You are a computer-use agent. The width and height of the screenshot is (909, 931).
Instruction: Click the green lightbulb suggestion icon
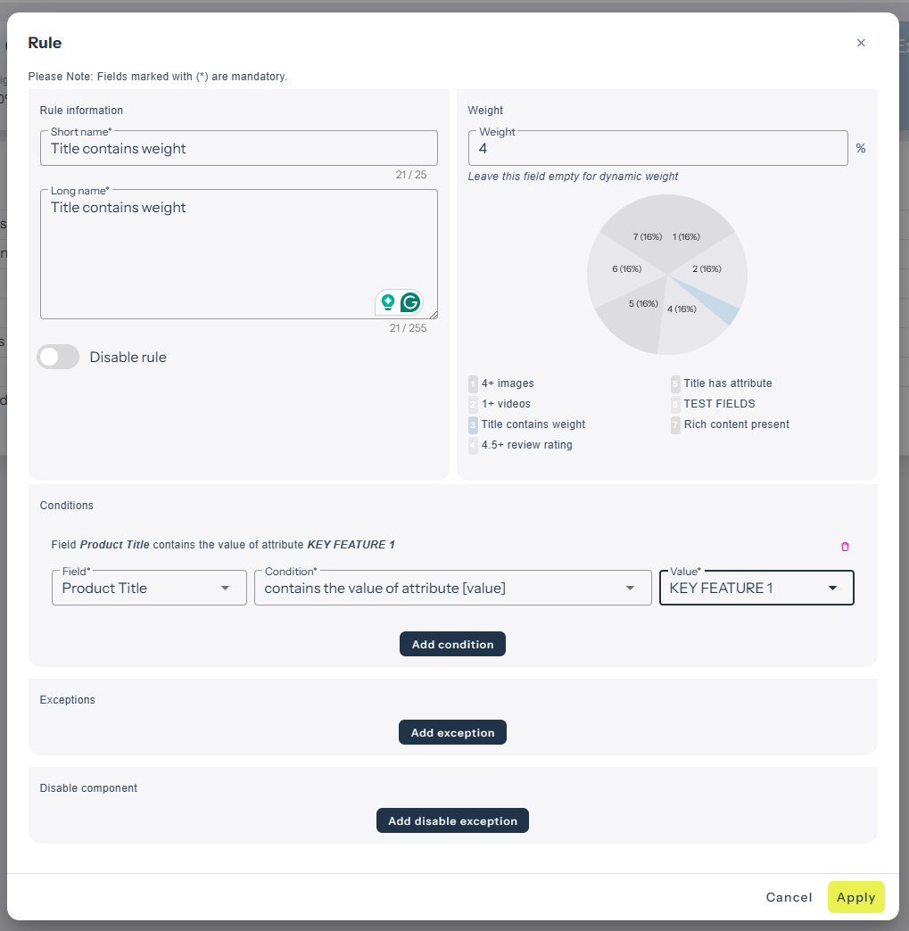click(387, 302)
